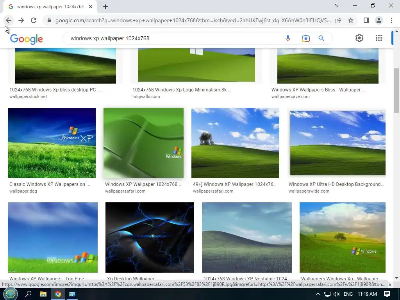The image size is (400, 300).
Task: Select the windows xp wallpaper tab
Action: click(50, 7)
